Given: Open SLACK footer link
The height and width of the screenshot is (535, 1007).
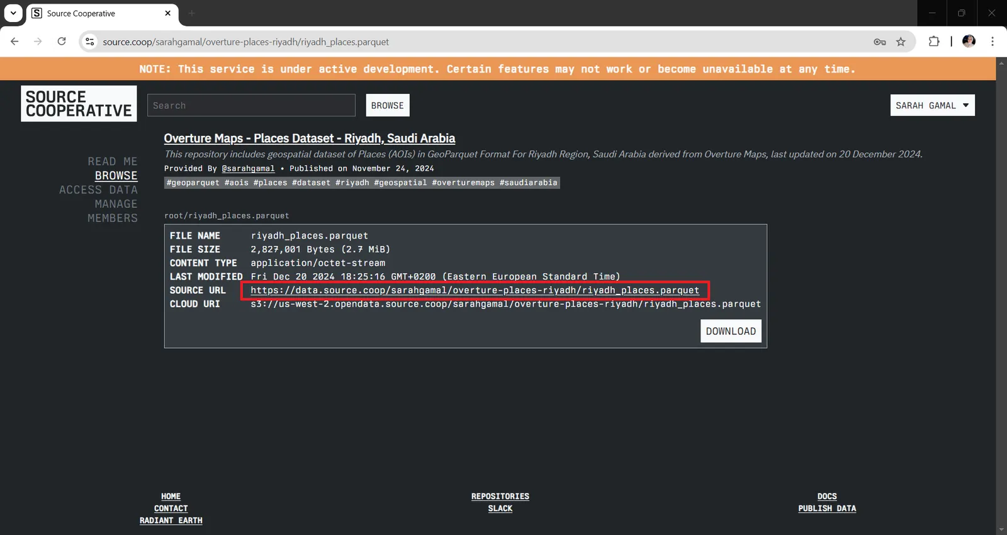Looking at the screenshot, I should click(500, 509).
